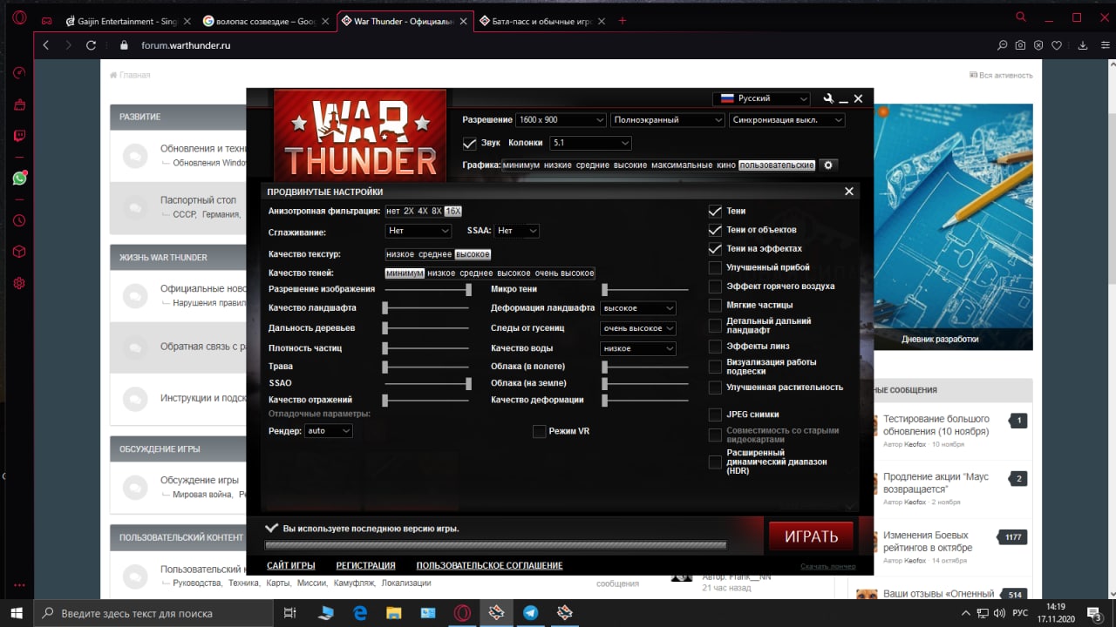Adjust the SSAO slider

[427, 383]
